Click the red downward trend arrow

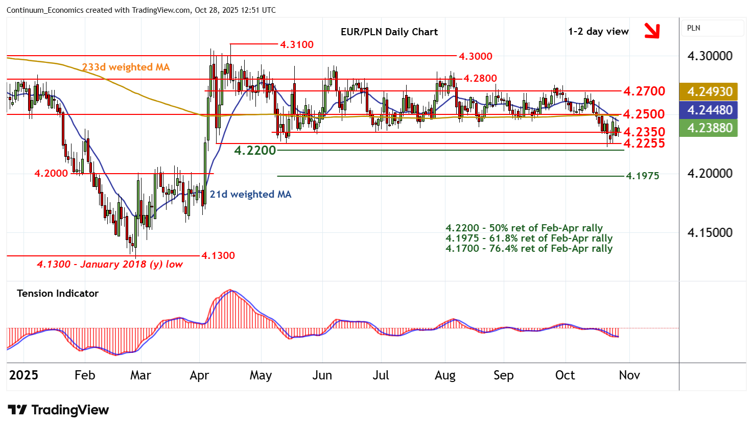[x=651, y=31]
